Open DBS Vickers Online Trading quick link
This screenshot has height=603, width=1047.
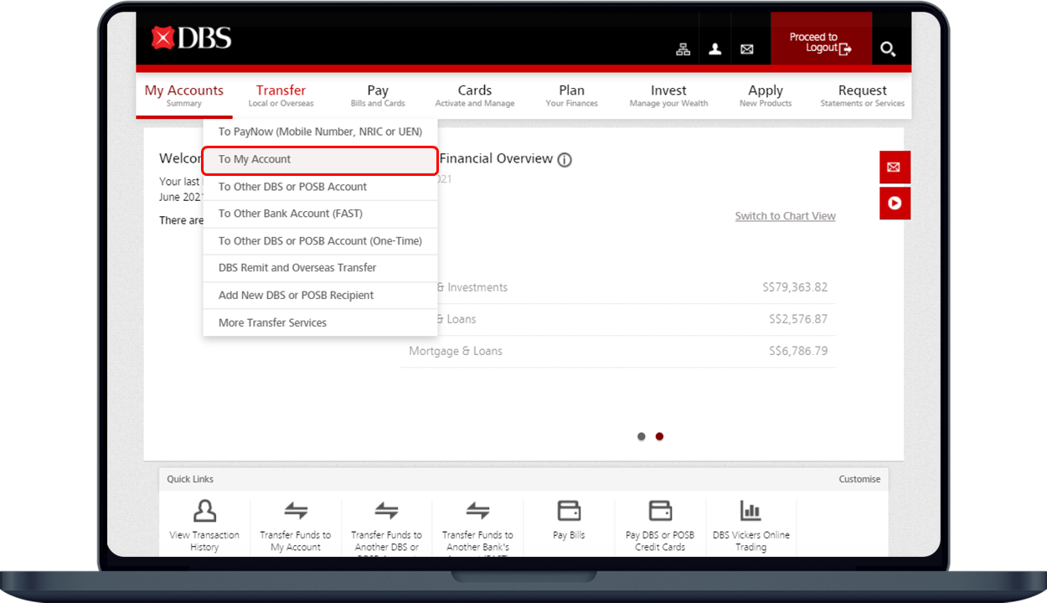[x=750, y=525]
